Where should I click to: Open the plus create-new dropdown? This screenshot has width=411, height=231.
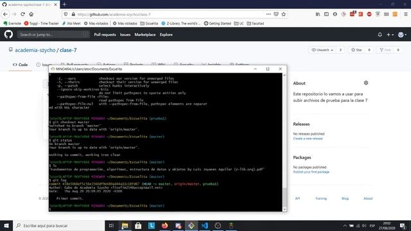(x=390, y=35)
